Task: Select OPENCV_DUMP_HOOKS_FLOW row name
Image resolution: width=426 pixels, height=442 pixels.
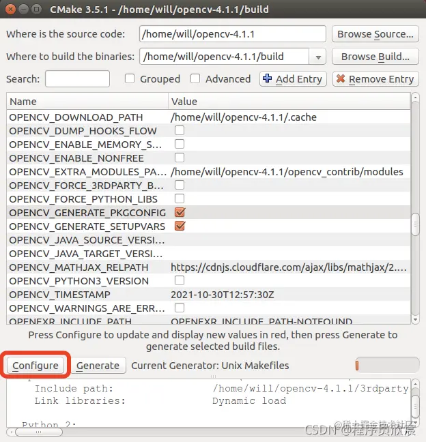Action: pyautogui.click(x=83, y=131)
